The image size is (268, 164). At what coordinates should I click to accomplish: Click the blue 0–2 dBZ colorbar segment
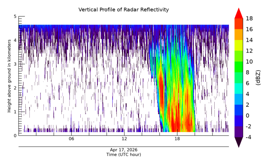[x=239, y=110]
